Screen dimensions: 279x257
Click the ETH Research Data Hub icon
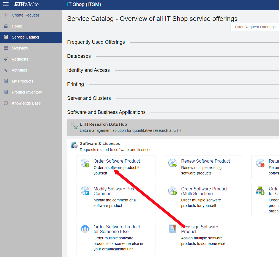[x=74, y=126]
